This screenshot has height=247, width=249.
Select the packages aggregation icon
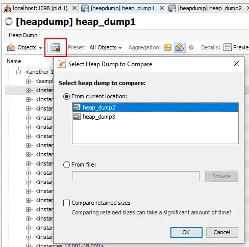(x=167, y=47)
